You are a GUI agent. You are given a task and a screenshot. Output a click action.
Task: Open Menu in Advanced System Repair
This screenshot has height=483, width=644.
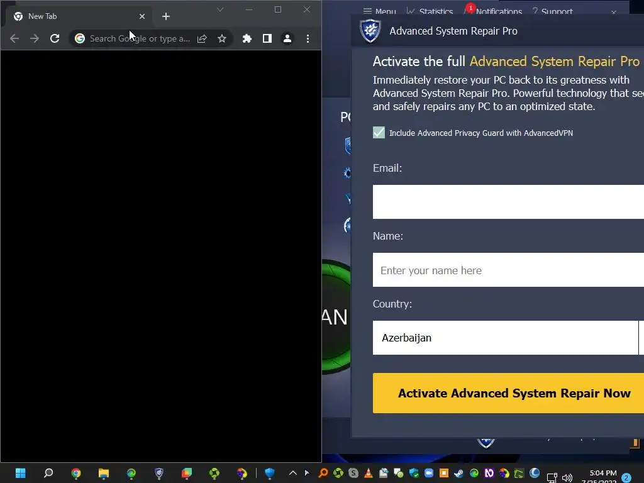pyautogui.click(x=379, y=11)
